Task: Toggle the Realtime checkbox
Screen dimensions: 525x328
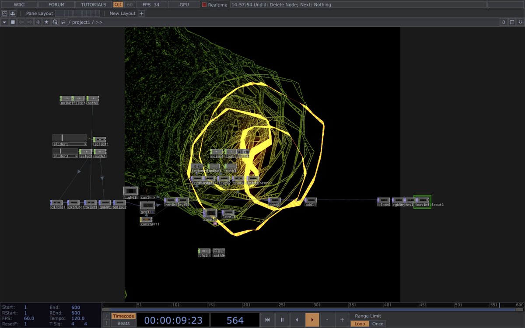Action: coord(204,5)
